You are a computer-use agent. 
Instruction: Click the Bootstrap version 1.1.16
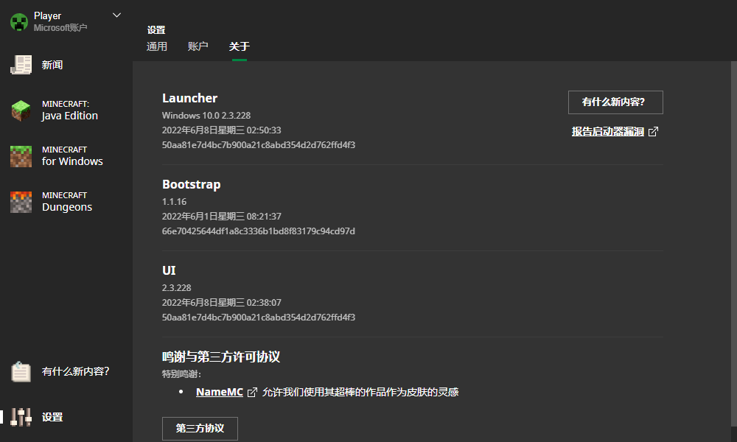[x=175, y=202]
